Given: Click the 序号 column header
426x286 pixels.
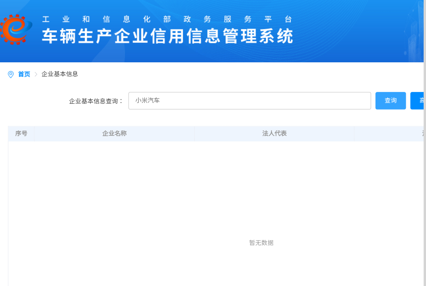Looking at the screenshot, I should pos(21,133).
